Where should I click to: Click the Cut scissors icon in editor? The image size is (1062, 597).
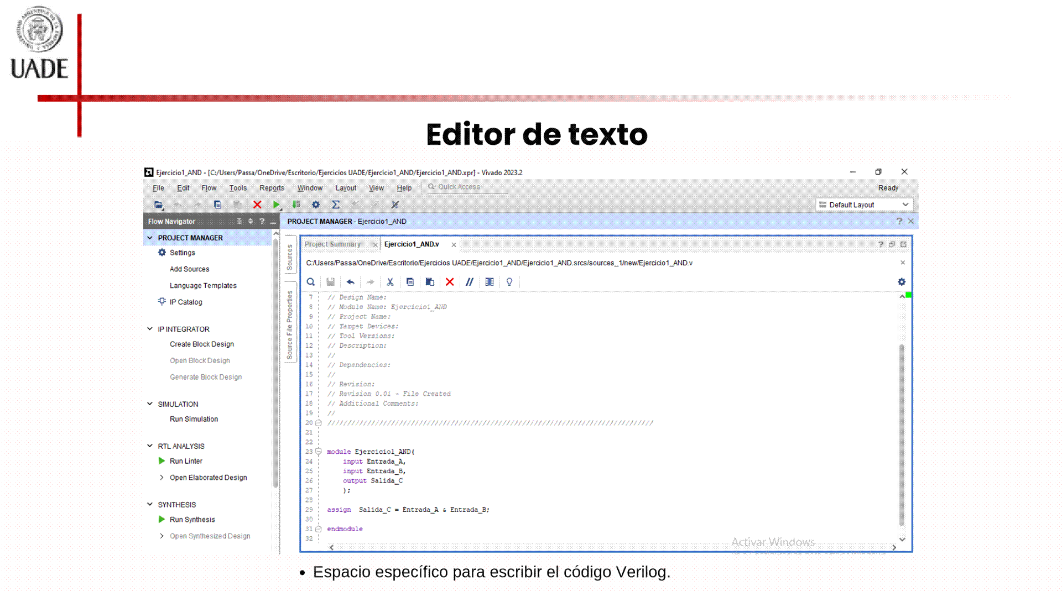390,282
